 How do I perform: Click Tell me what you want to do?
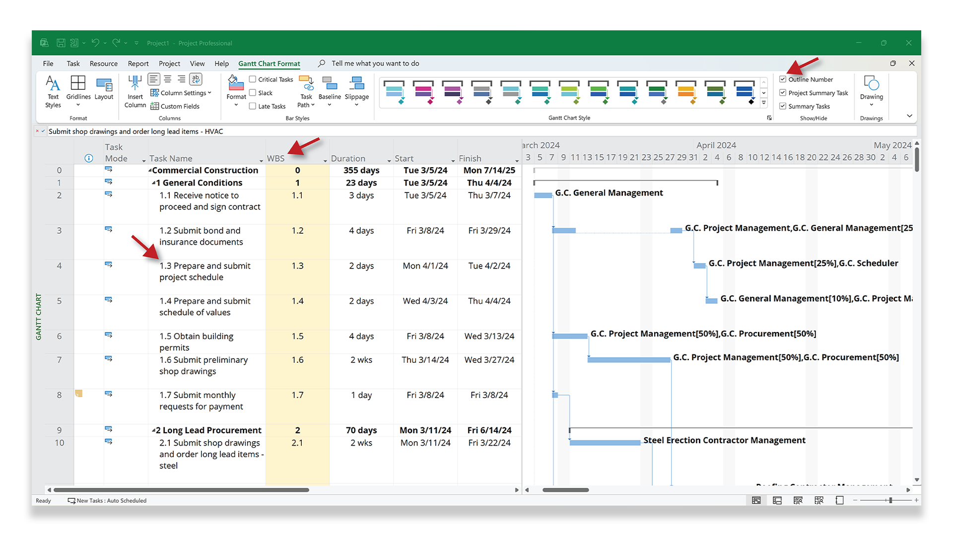tap(375, 64)
